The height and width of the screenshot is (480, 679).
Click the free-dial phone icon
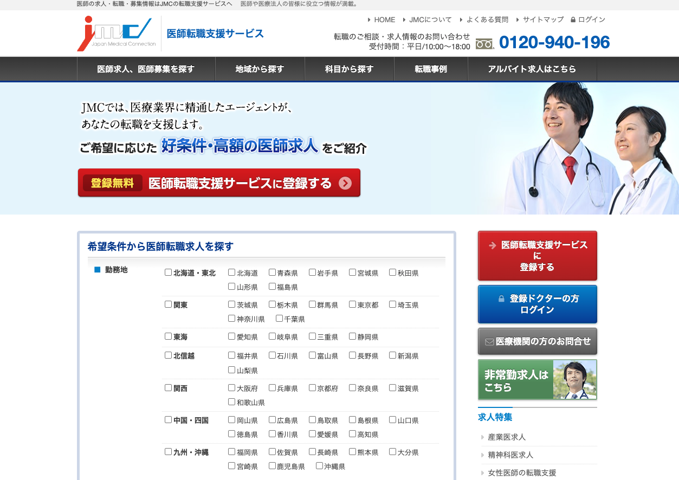pos(484,43)
